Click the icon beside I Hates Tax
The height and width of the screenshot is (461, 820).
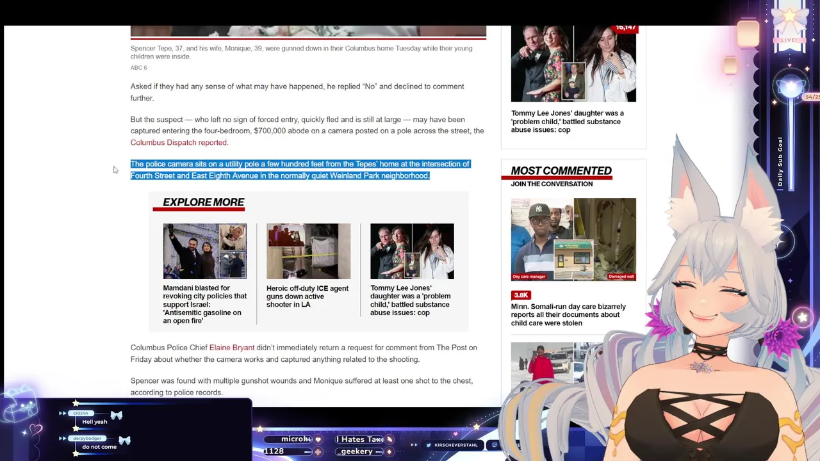click(x=389, y=439)
